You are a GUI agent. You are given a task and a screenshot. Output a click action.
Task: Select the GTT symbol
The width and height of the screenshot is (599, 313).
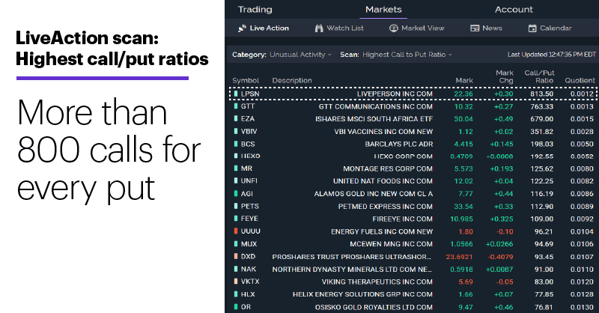(248, 106)
